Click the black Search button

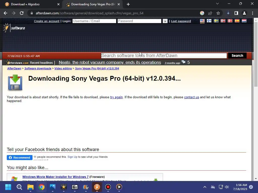click(x=237, y=56)
